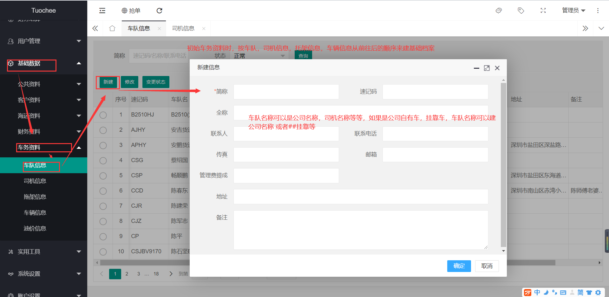Click the refresh page icon
The image size is (609, 297).
point(160,11)
